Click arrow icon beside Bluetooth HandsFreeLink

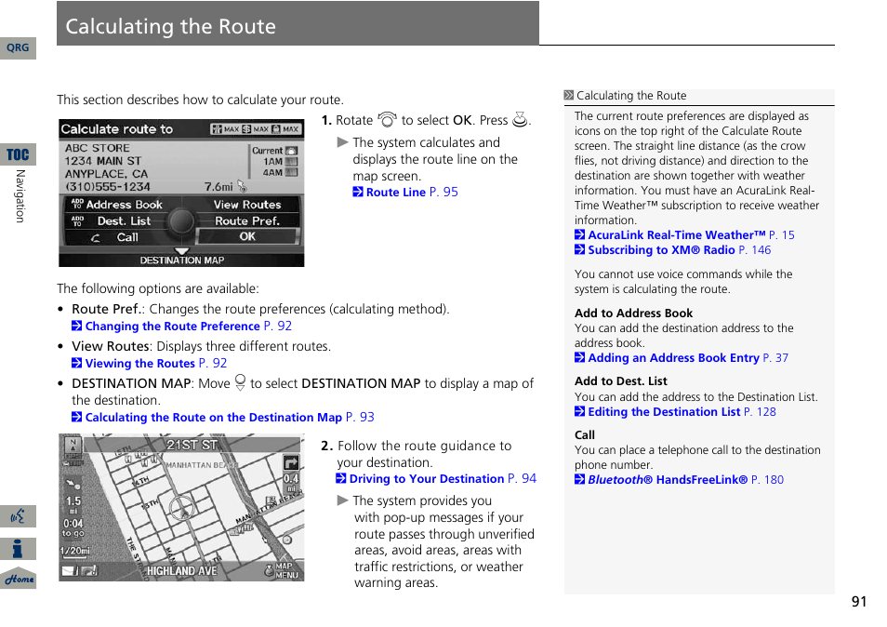point(579,480)
